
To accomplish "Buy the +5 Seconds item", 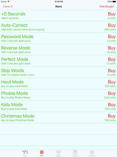I will point(112,14).
